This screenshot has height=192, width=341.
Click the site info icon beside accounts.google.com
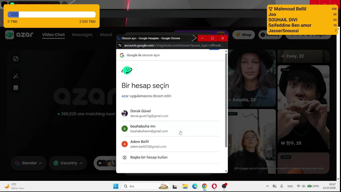point(120,45)
